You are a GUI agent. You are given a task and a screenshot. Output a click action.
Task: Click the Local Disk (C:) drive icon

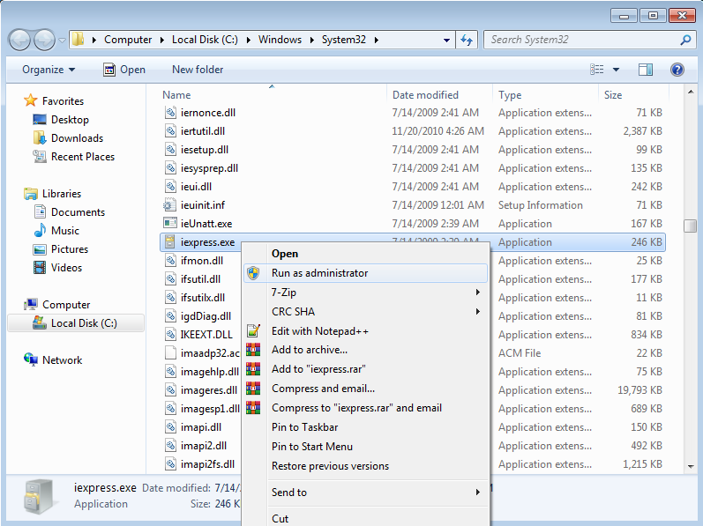(40, 322)
